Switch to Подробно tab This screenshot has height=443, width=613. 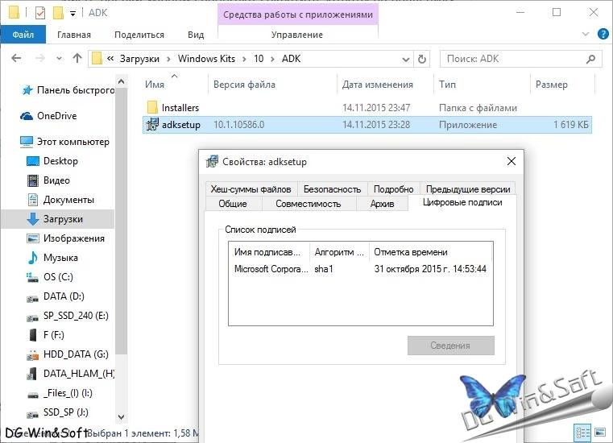[393, 189]
